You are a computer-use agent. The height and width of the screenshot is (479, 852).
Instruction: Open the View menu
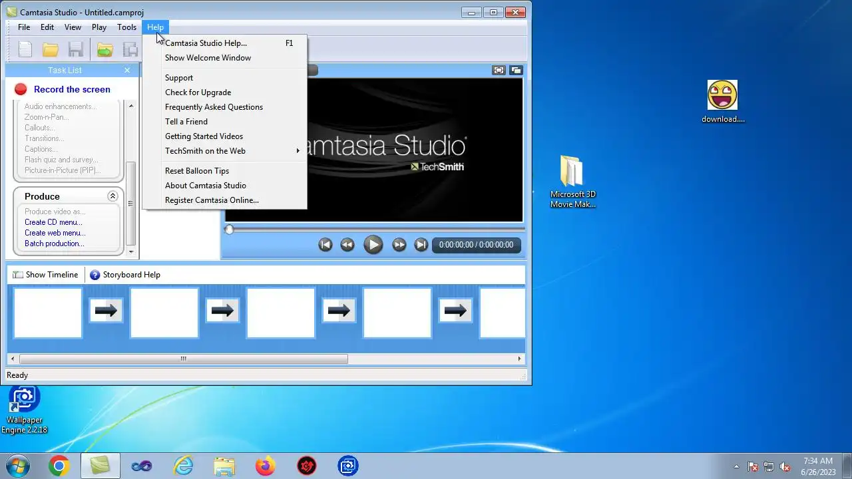(x=73, y=27)
